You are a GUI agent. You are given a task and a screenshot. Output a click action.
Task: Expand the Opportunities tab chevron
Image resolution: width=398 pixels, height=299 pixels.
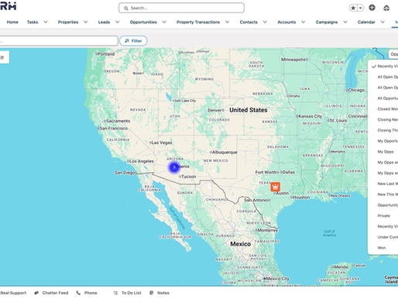164,22
